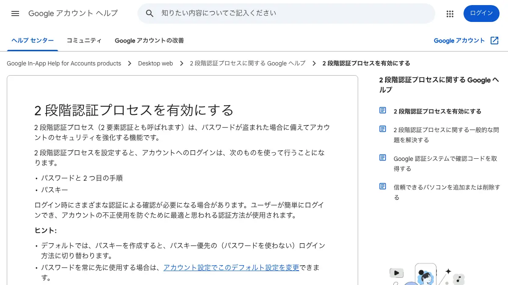Open the Google アカウント link in the header

(x=459, y=41)
